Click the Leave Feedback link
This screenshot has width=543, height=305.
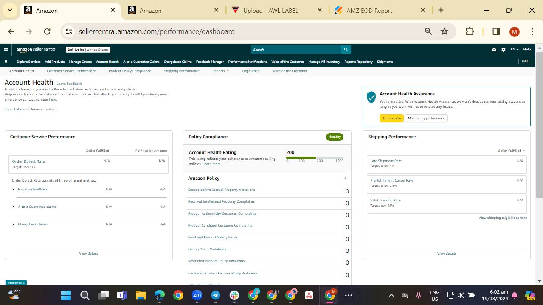click(x=69, y=84)
